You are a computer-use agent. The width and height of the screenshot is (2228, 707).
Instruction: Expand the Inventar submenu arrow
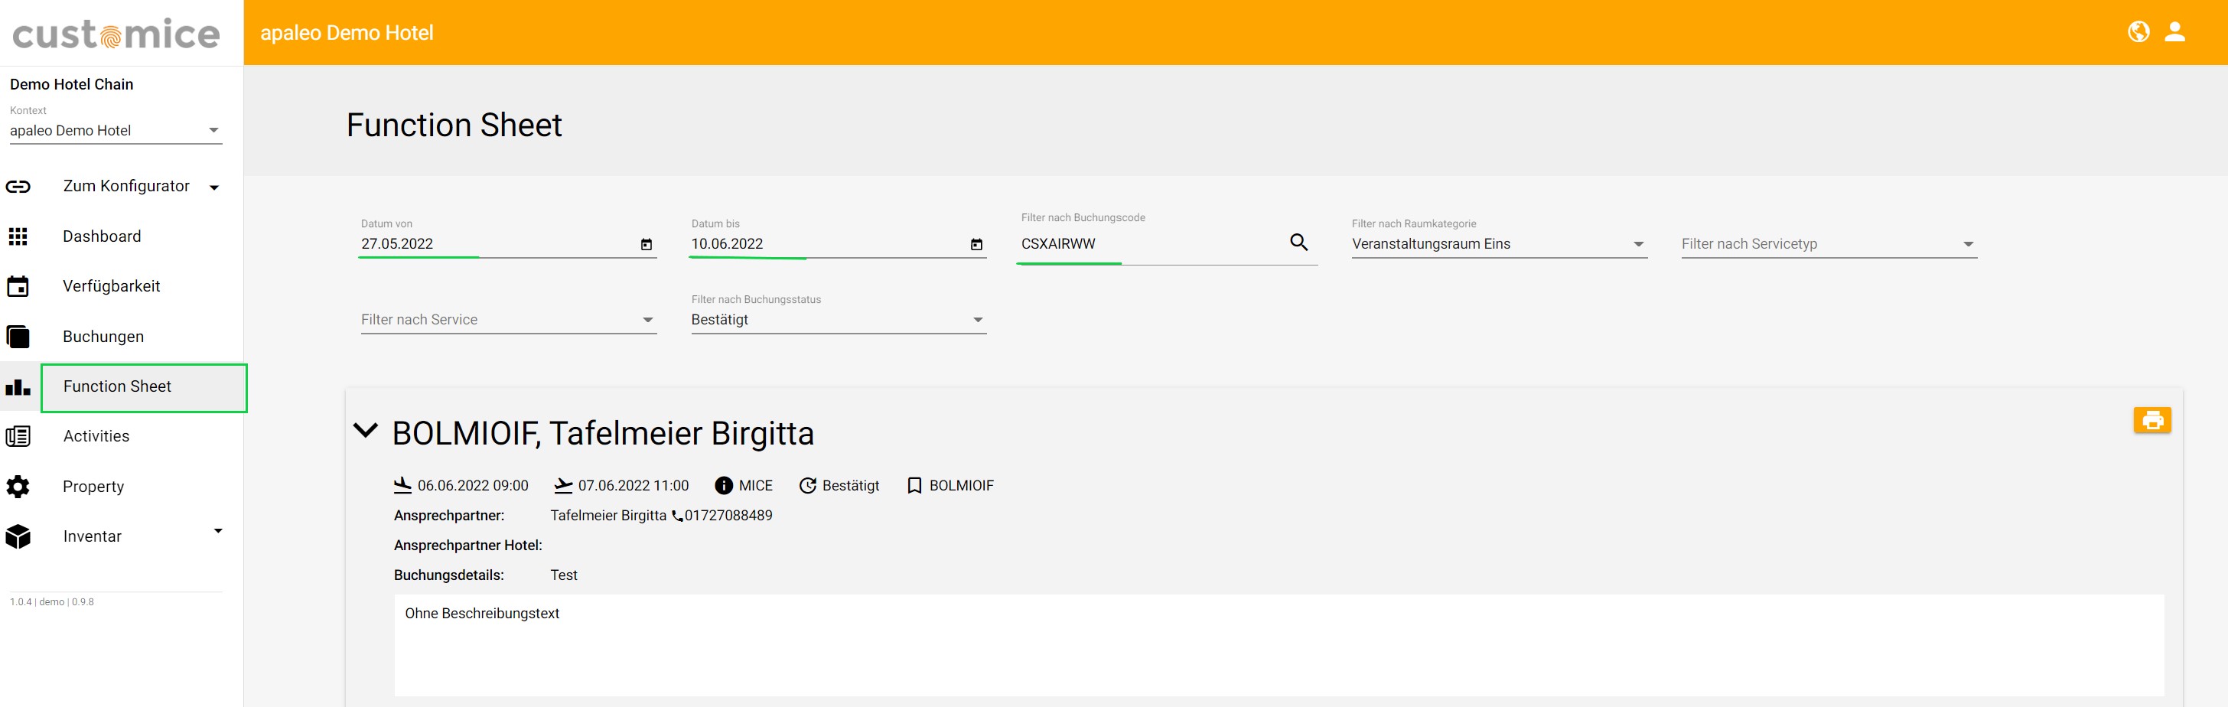[218, 530]
